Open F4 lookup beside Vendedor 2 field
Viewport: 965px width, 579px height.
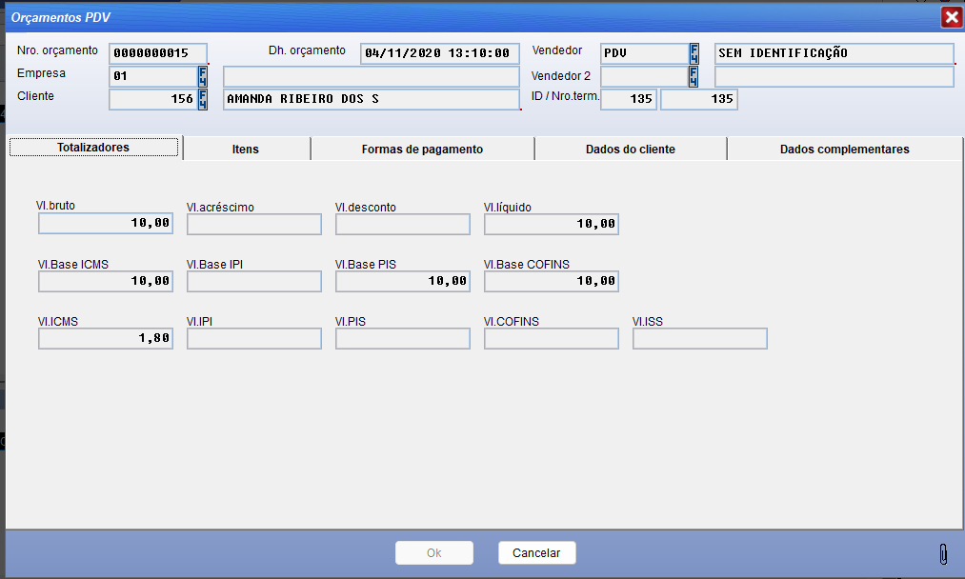pyautogui.click(x=694, y=76)
